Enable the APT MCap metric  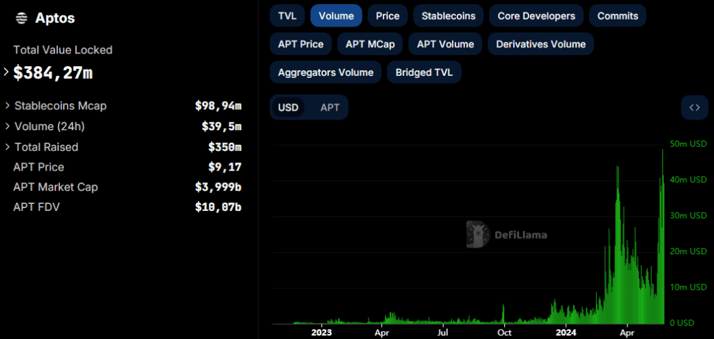[x=370, y=44]
